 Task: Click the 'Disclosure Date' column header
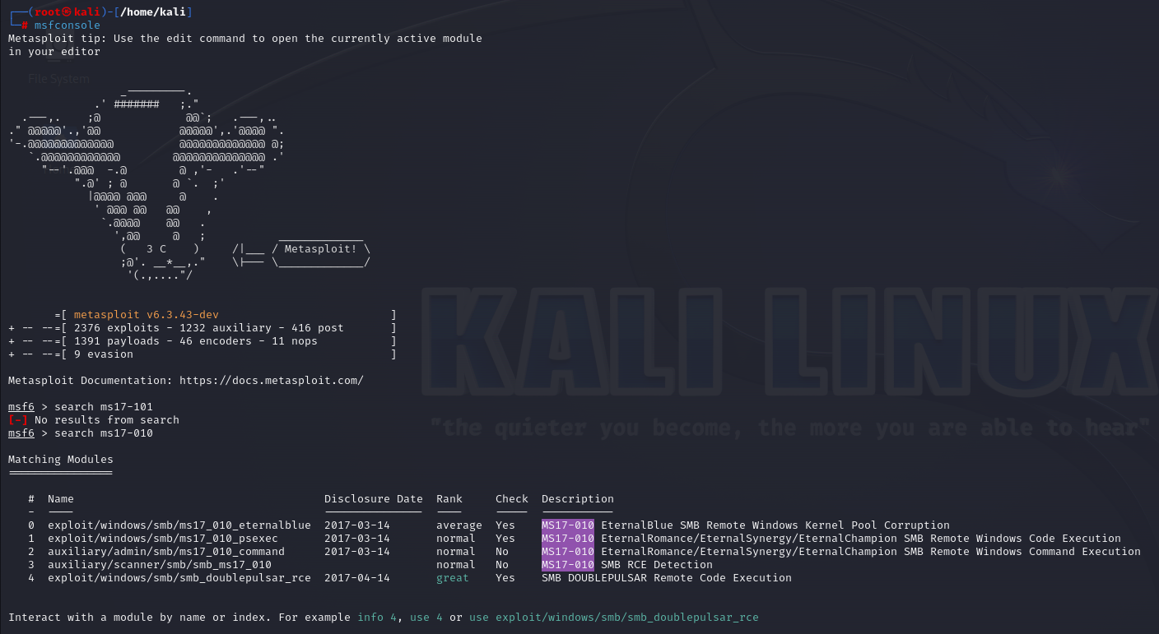(374, 499)
